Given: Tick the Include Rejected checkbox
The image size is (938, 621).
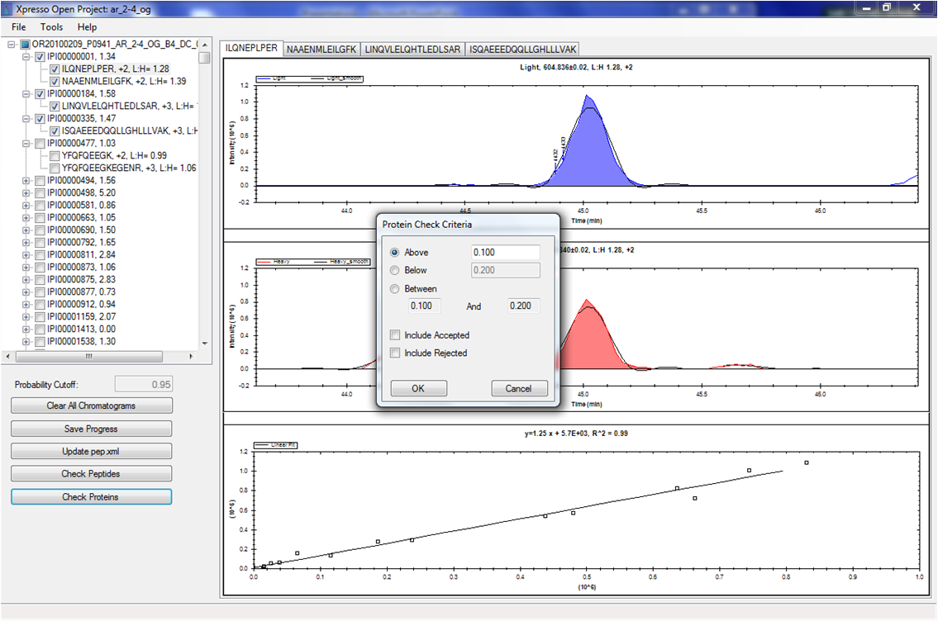Looking at the screenshot, I should click(x=396, y=353).
